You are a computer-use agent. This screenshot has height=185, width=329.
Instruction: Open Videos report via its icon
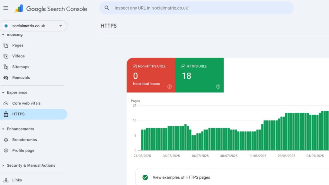point(6,56)
